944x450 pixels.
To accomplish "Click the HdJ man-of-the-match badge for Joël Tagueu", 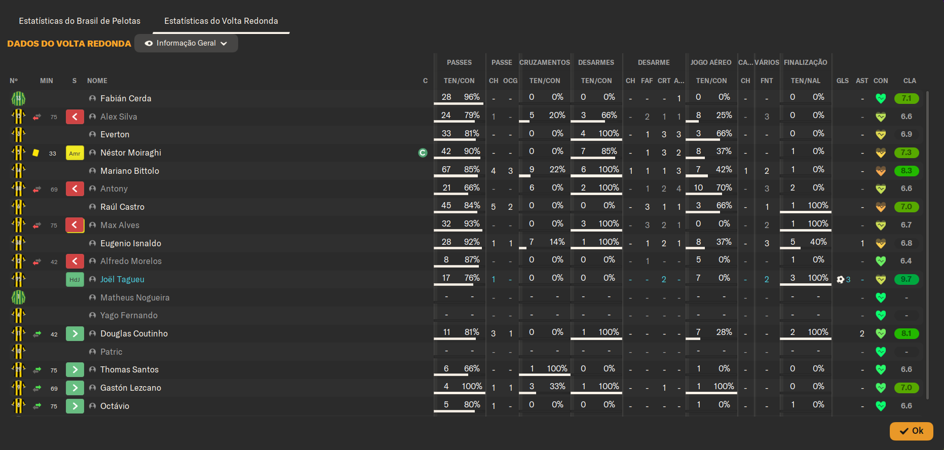I will pyautogui.click(x=75, y=280).
